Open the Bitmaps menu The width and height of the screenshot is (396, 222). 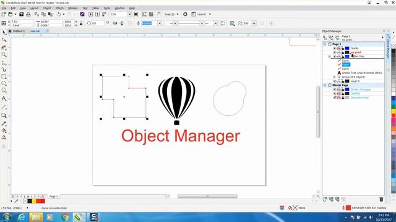(73, 8)
